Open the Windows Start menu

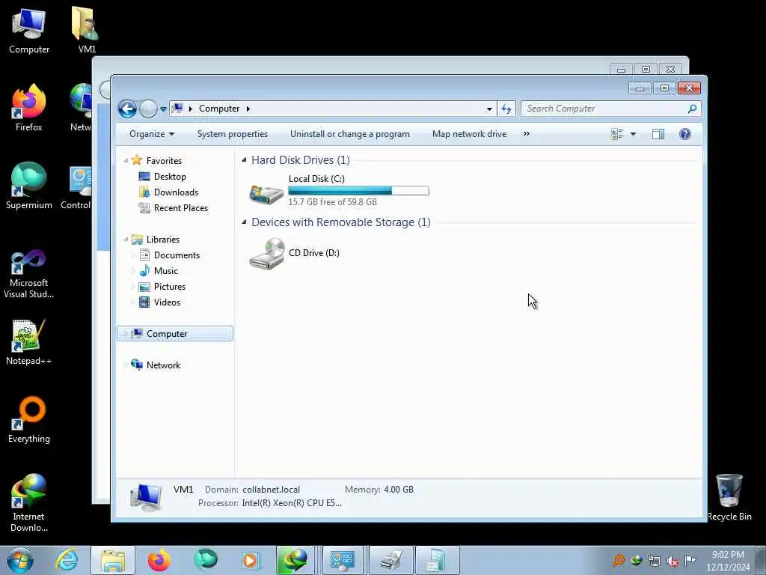click(20, 560)
